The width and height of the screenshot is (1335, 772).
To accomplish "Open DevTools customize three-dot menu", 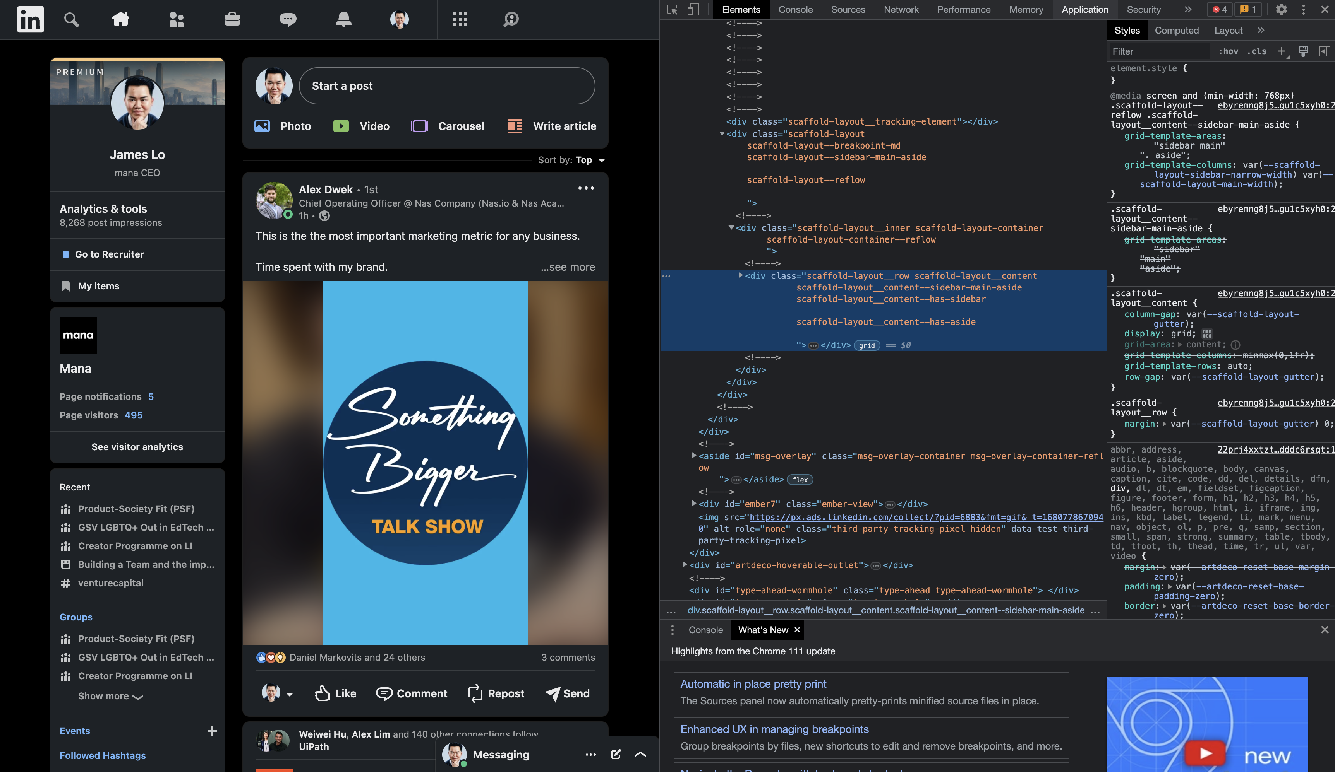I will point(1303,10).
